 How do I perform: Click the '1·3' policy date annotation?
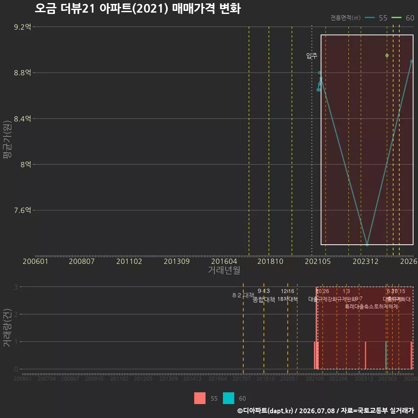coord(346,291)
